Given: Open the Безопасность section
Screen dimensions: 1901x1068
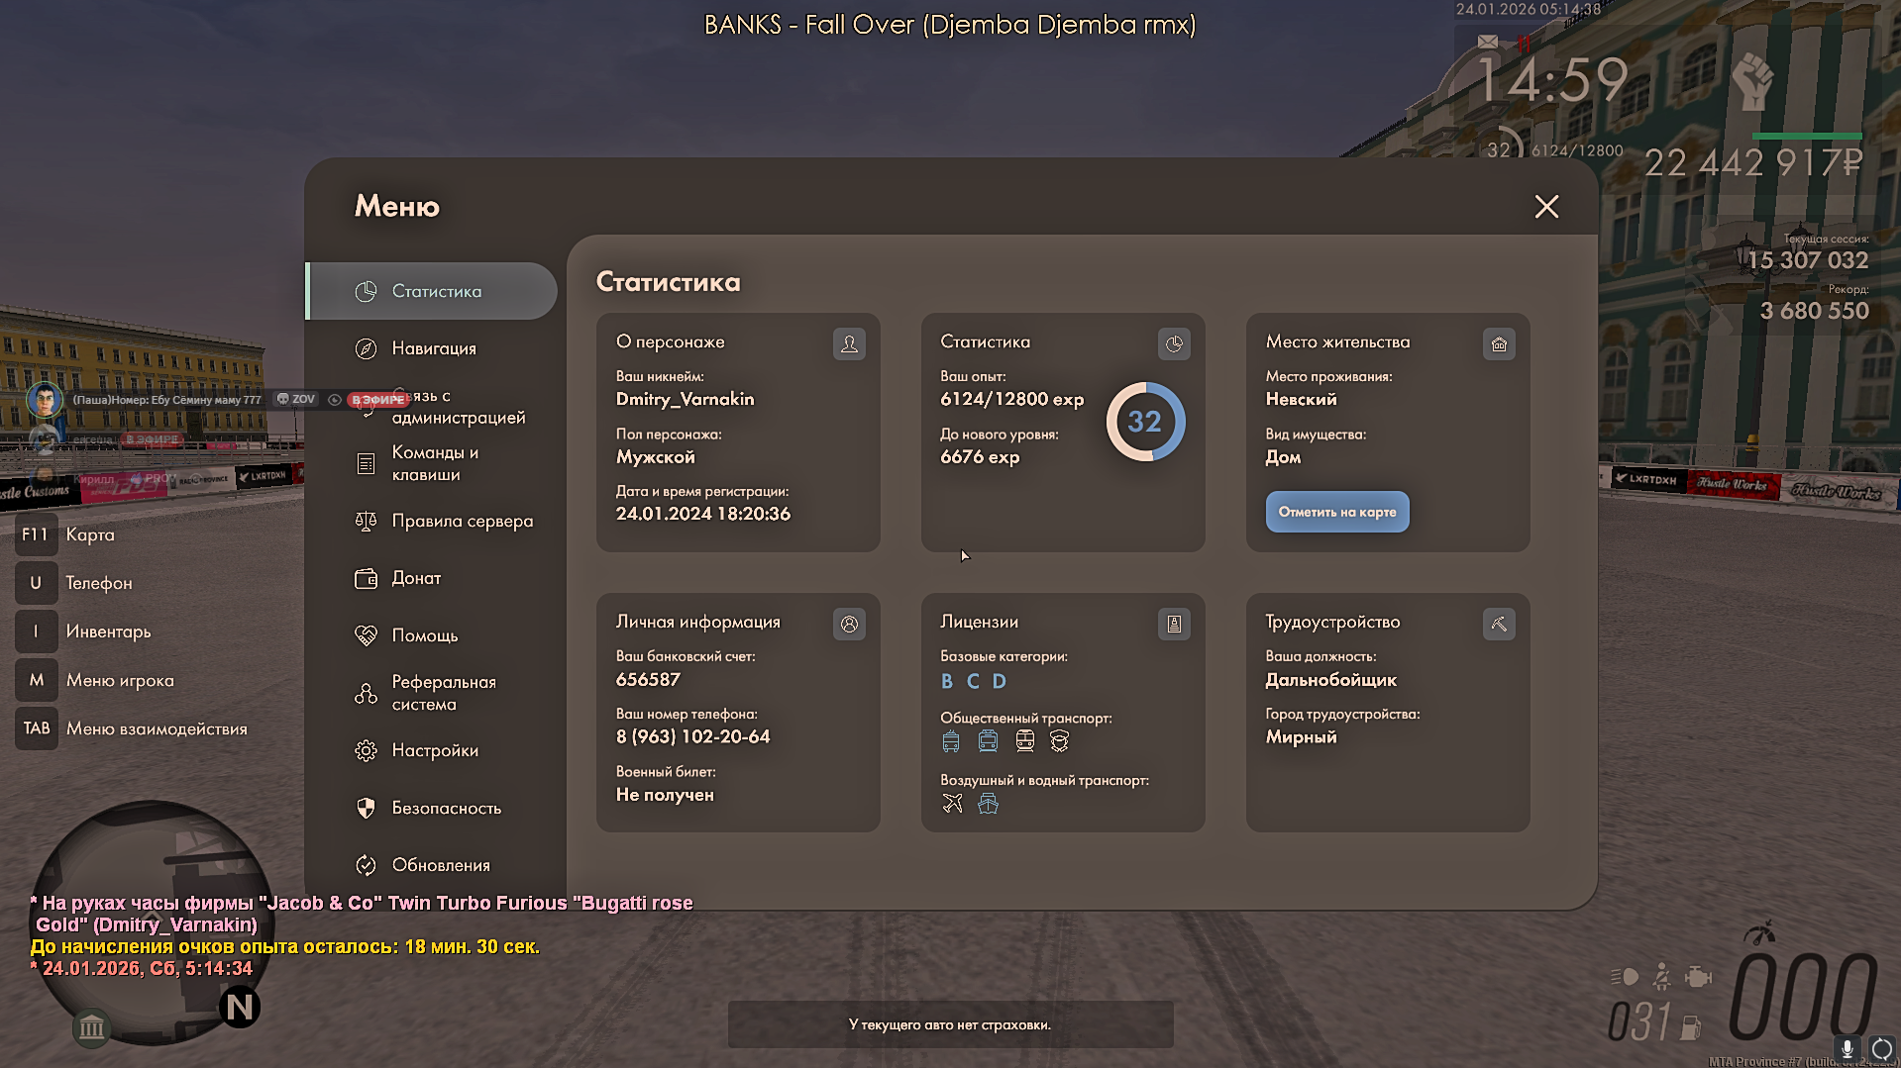Looking at the screenshot, I should tap(446, 808).
